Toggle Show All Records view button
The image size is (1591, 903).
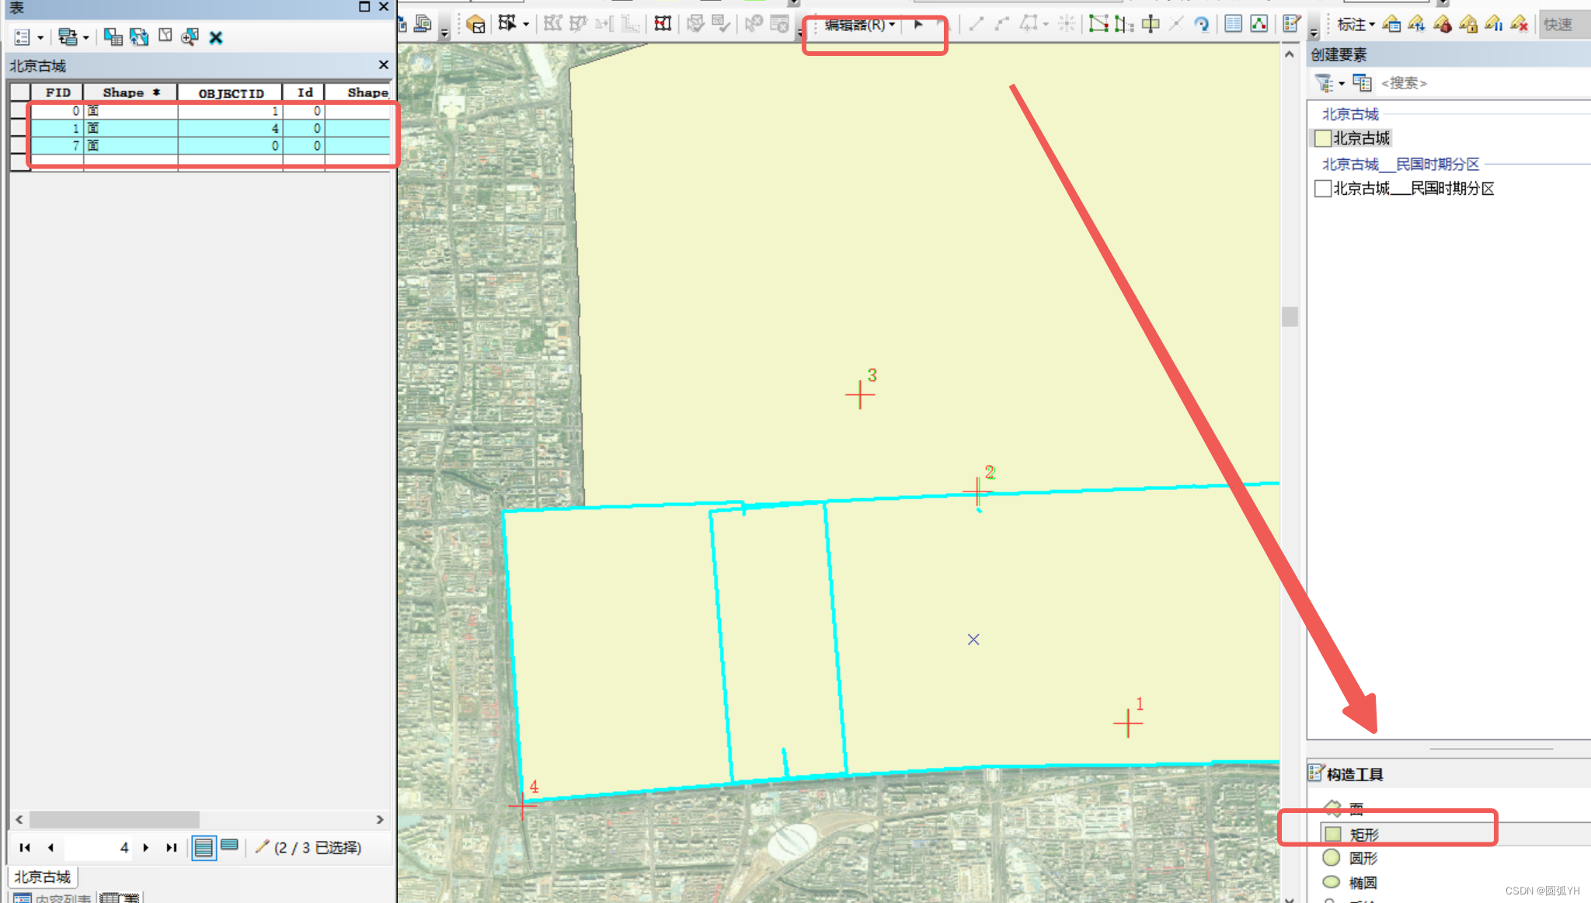click(x=204, y=847)
